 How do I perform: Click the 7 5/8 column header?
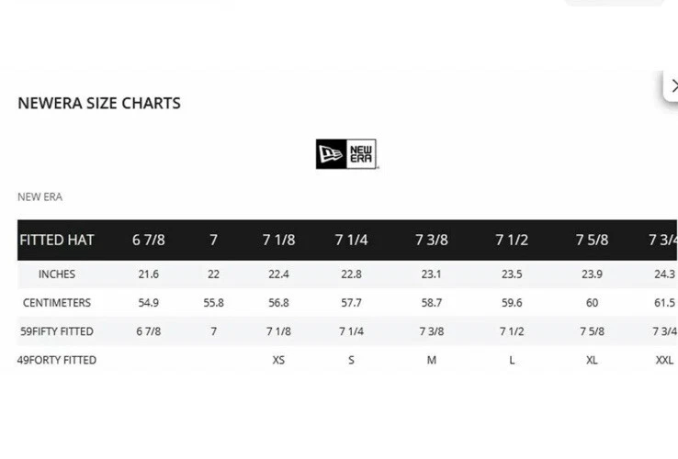[592, 240]
